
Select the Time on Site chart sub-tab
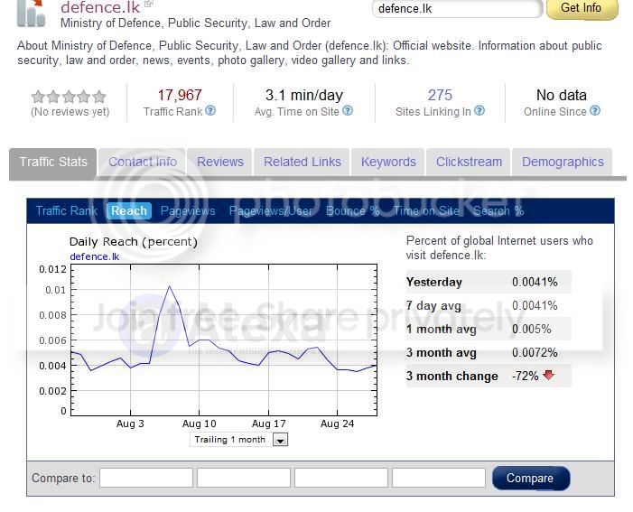click(426, 210)
